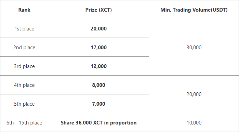The height and width of the screenshot is (132, 239).
Task: Select the 6th - 15th place cell
Action: pyautogui.click(x=24, y=122)
